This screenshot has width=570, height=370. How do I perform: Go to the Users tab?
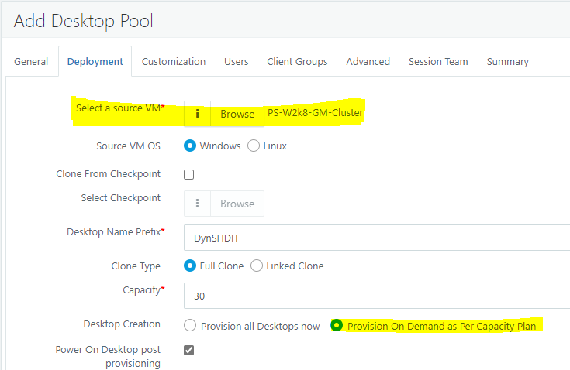pos(237,62)
